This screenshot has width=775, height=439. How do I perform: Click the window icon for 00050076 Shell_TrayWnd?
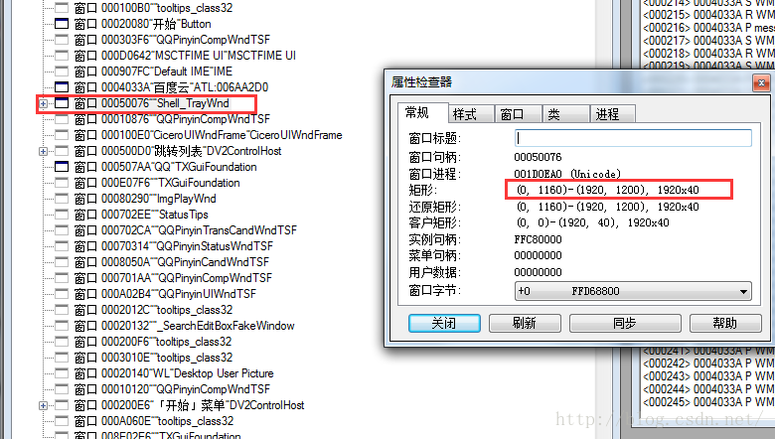62,103
